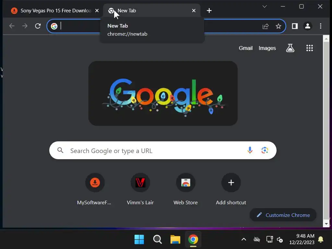
Task: Open the Google apps grid
Action: point(310,48)
